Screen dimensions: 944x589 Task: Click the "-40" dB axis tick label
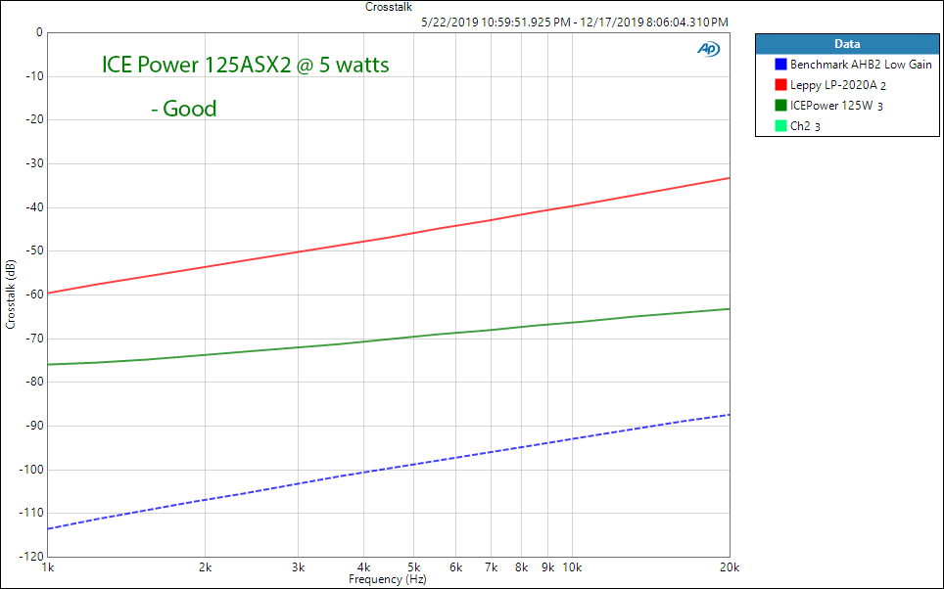click(x=34, y=207)
